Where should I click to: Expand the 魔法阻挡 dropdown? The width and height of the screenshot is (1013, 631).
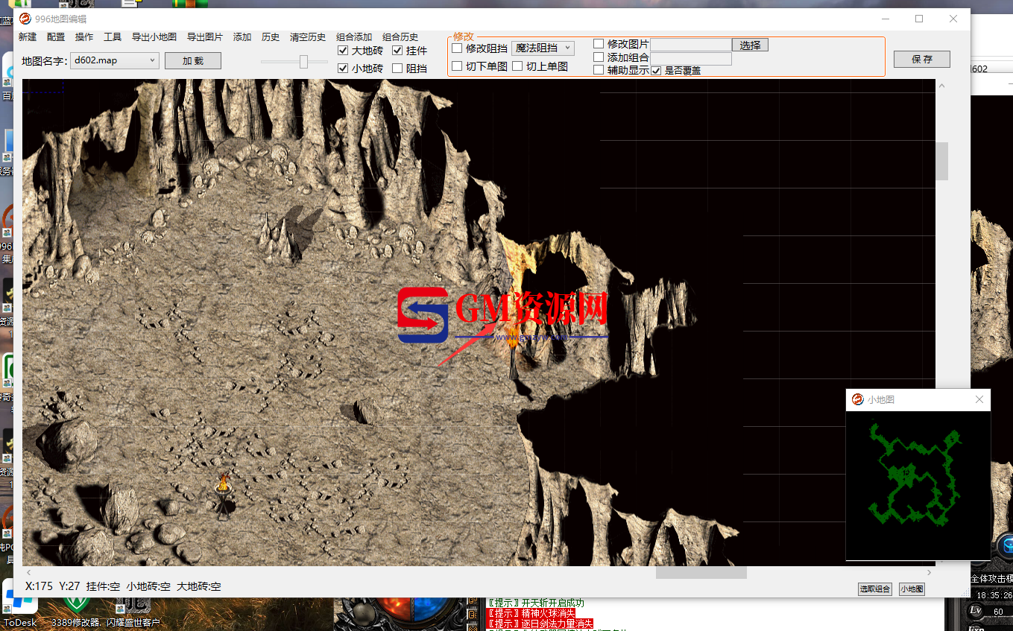click(x=543, y=48)
